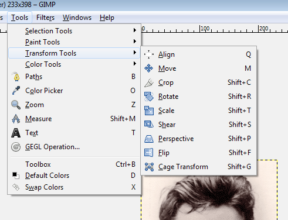
Task: Select the Perspective tool icon
Action: (149, 139)
